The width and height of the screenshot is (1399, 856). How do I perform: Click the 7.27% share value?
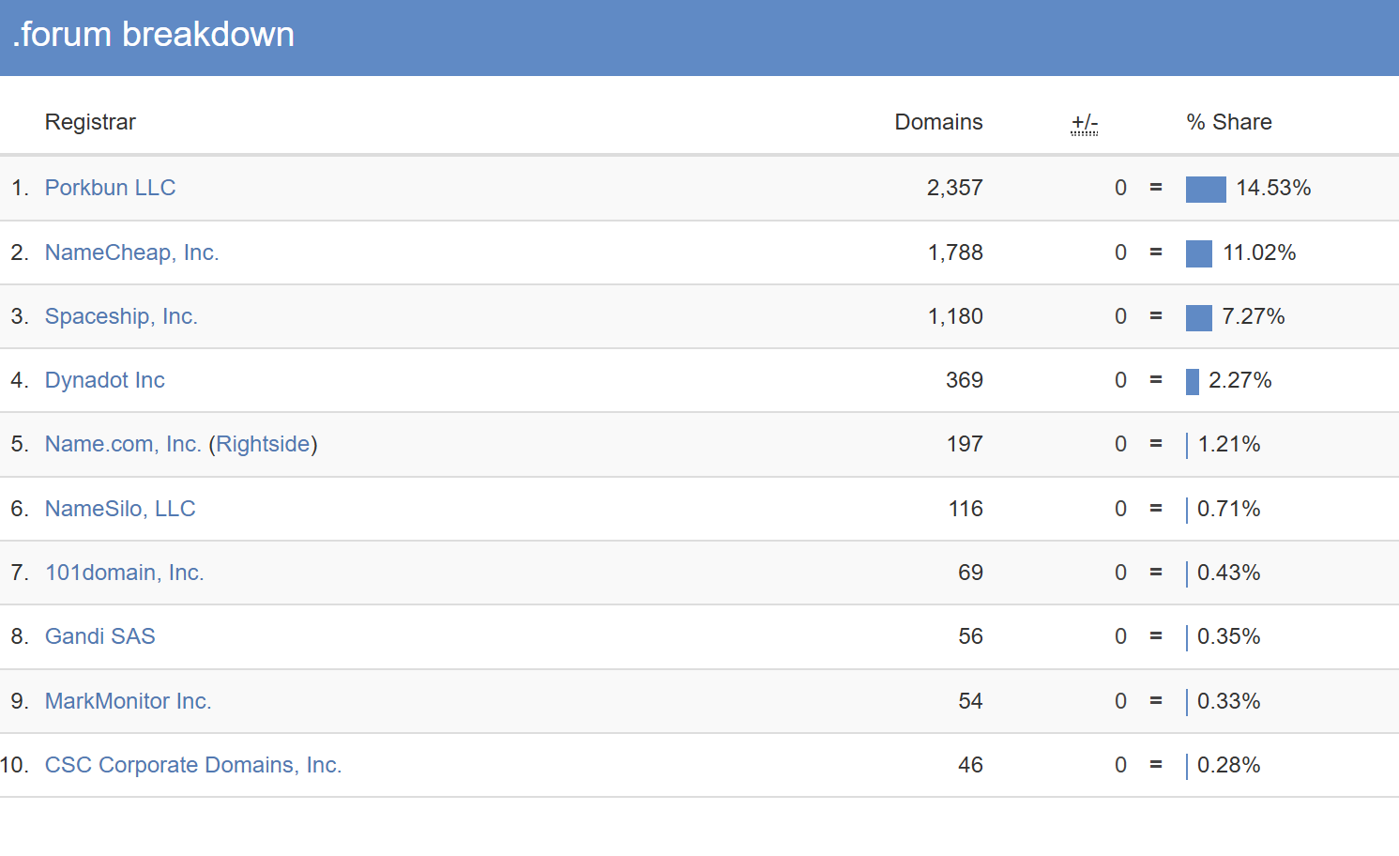point(1253,316)
